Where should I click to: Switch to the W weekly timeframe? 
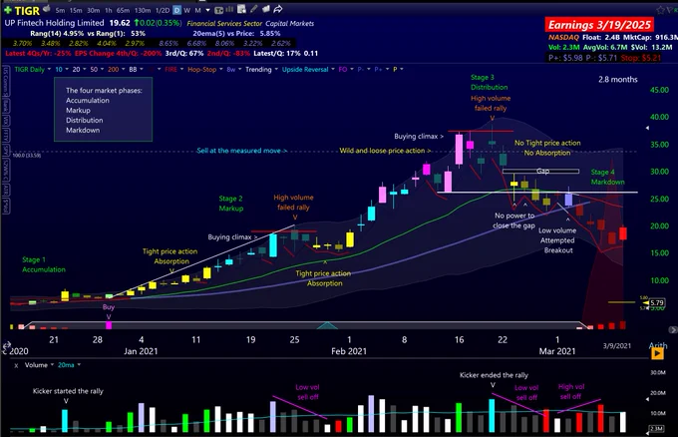pos(186,10)
